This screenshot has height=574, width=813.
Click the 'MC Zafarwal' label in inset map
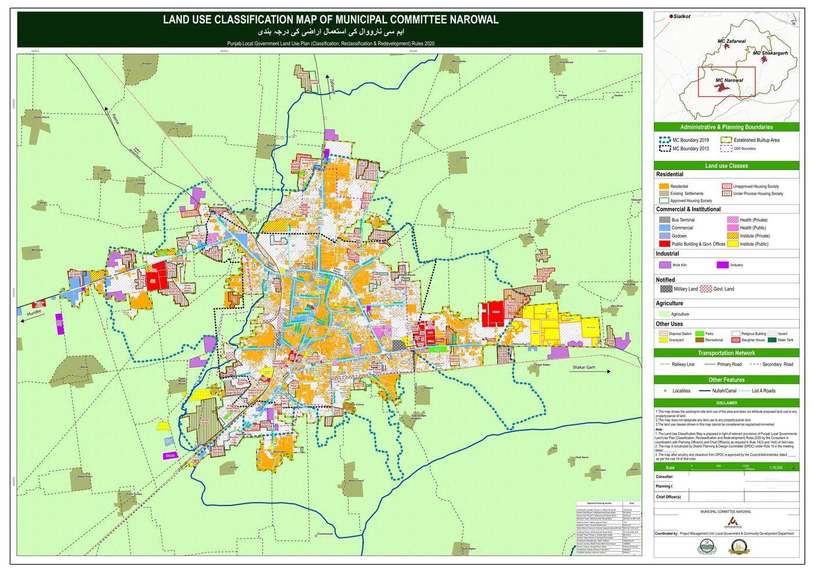731,42
